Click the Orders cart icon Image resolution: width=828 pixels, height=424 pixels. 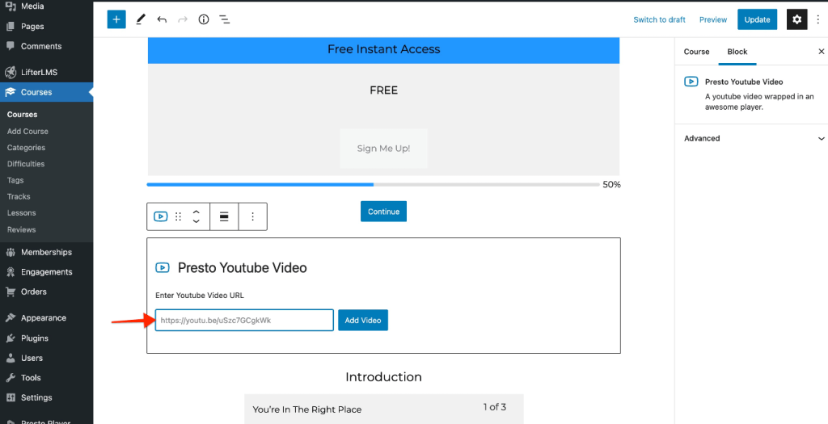pyautogui.click(x=10, y=292)
